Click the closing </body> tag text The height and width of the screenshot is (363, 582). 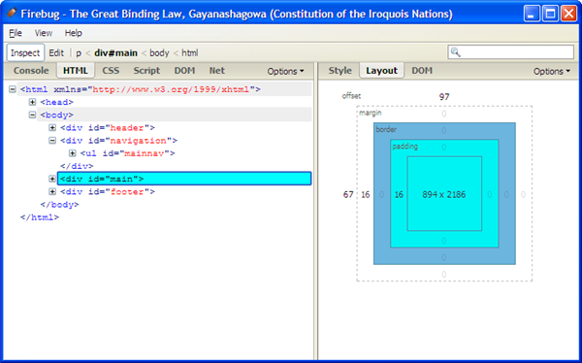(x=59, y=205)
